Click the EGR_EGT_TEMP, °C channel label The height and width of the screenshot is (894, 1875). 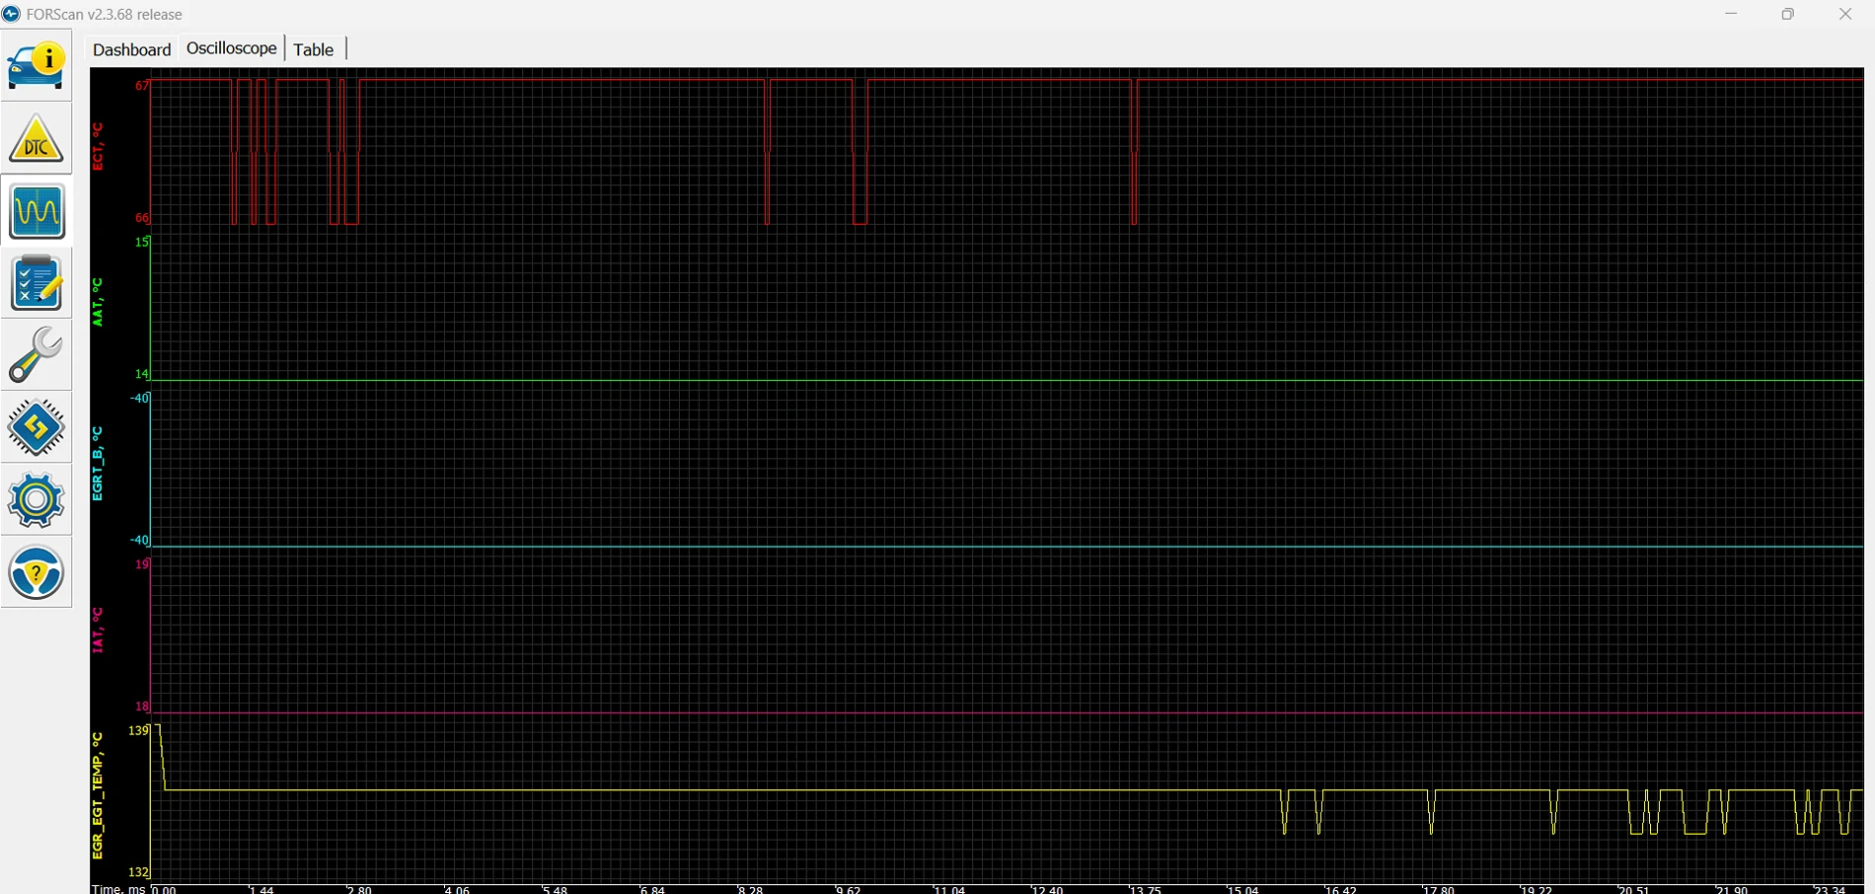[98, 795]
